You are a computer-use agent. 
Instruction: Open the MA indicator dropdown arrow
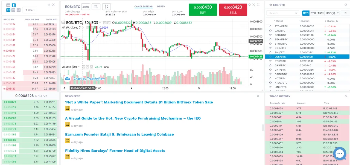83,27
